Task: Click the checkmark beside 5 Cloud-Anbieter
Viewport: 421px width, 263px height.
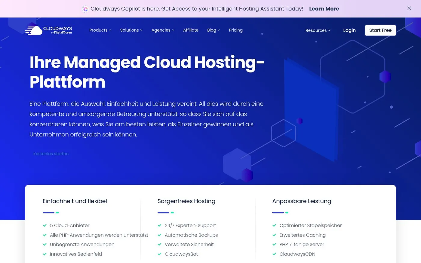Action: pyautogui.click(x=45, y=225)
